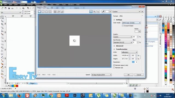Expand the Advanced section
The height and width of the screenshot is (98, 175).
point(114,46)
